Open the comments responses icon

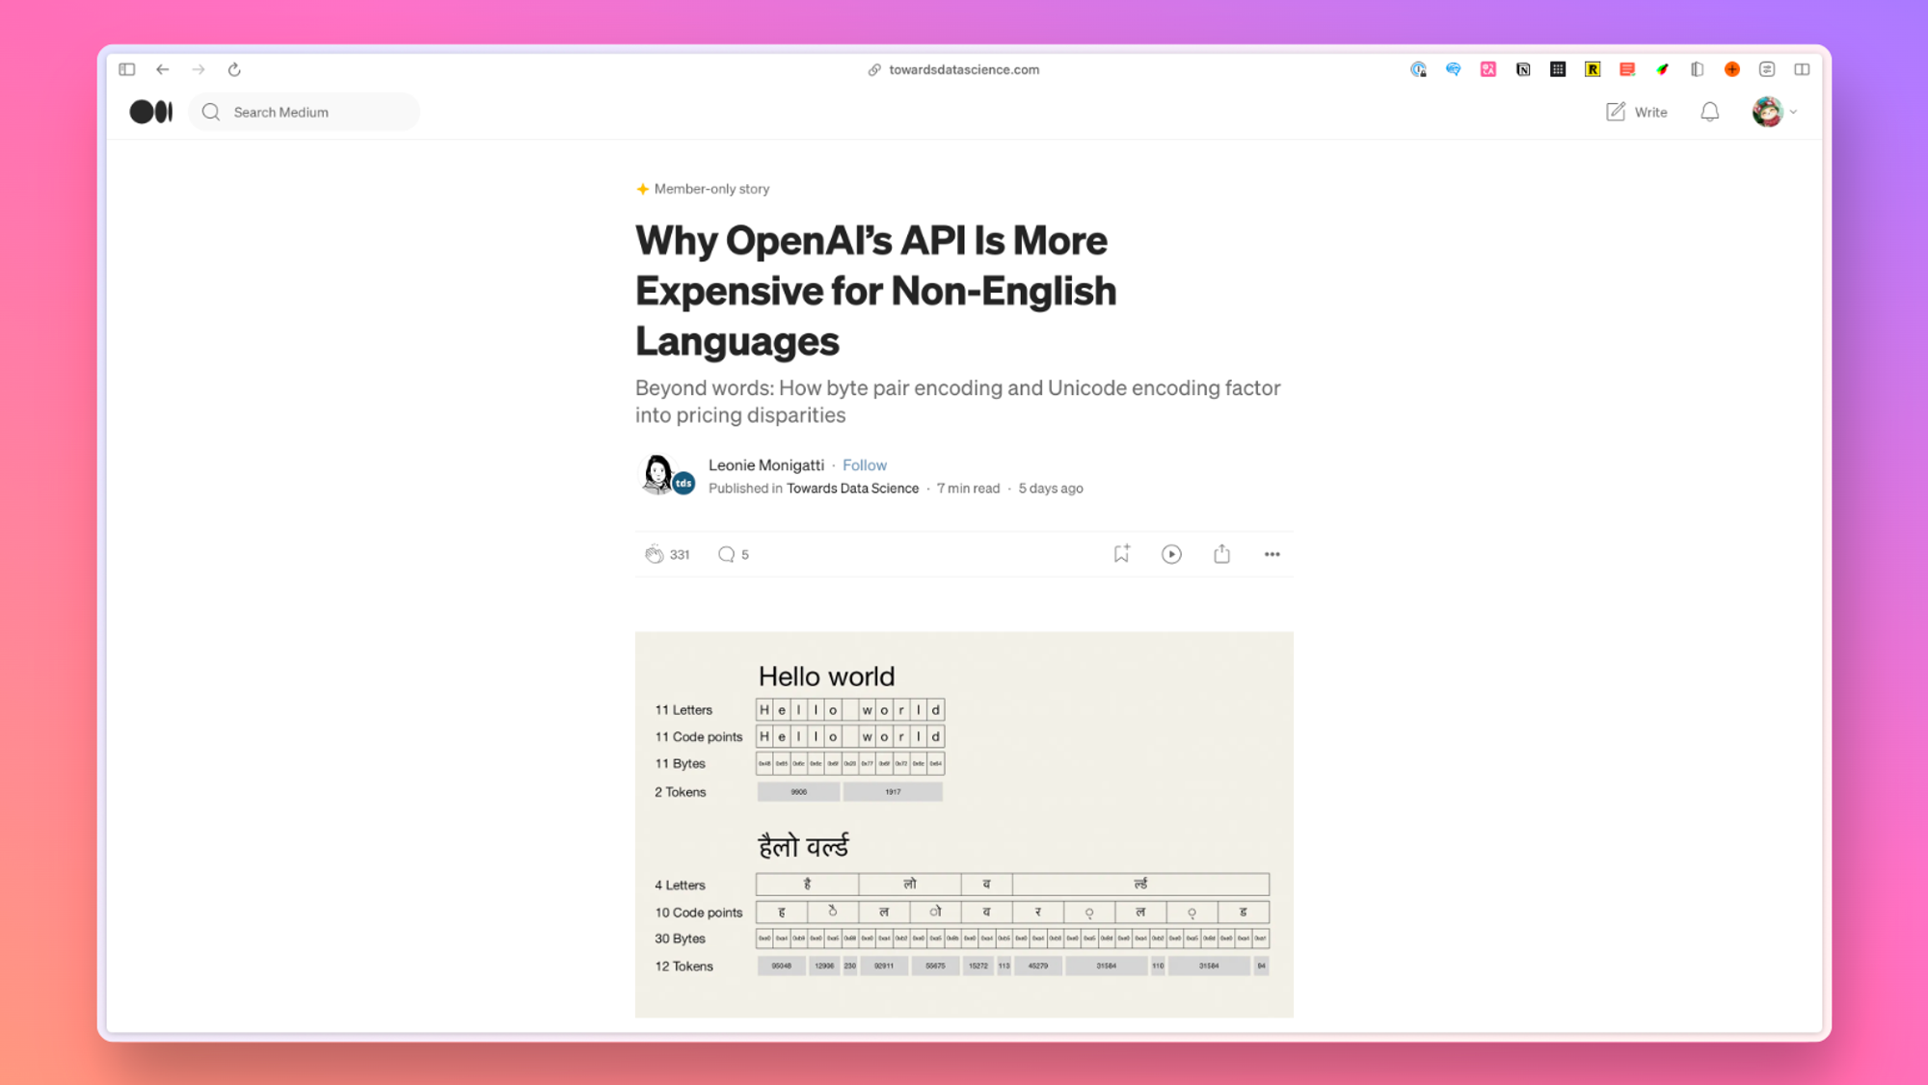(x=727, y=554)
